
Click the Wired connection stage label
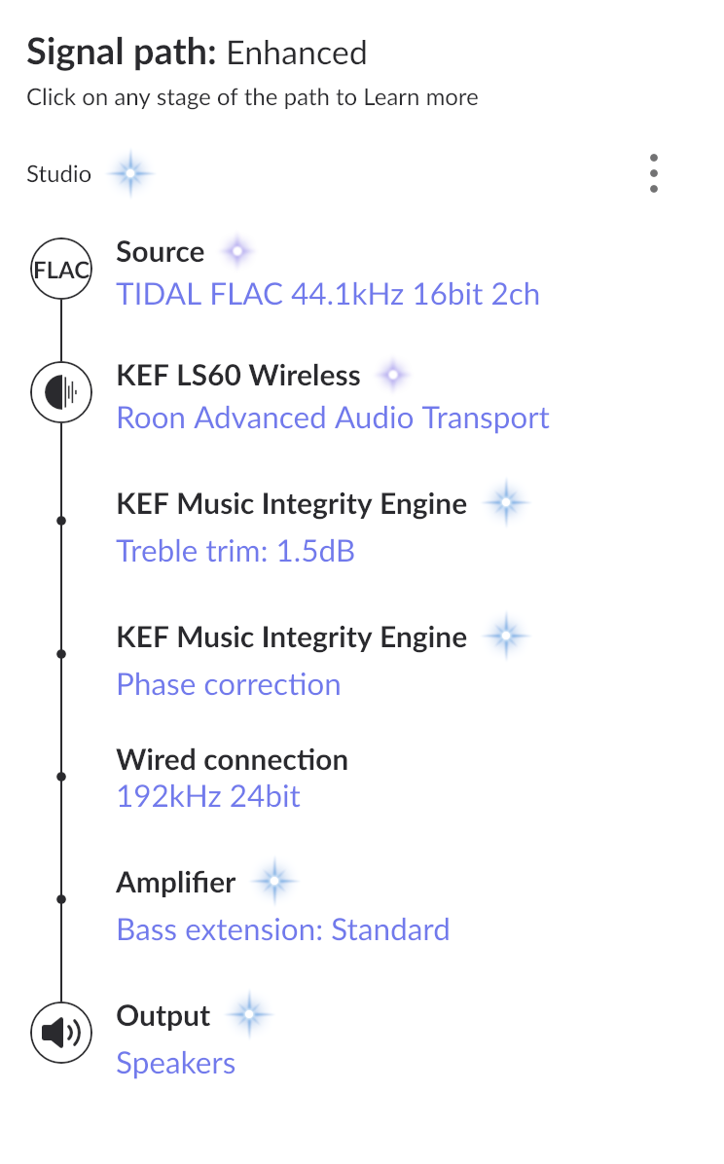point(232,760)
